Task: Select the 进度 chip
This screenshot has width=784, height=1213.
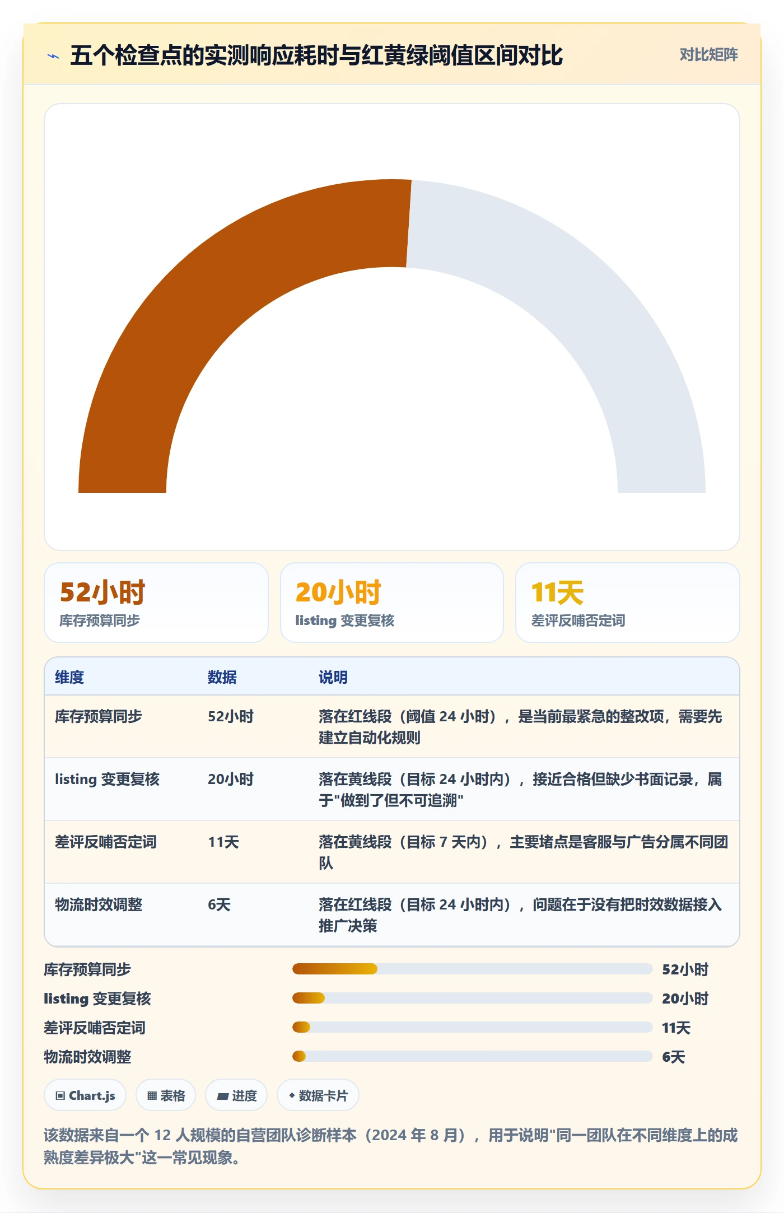Action: pos(236,1095)
